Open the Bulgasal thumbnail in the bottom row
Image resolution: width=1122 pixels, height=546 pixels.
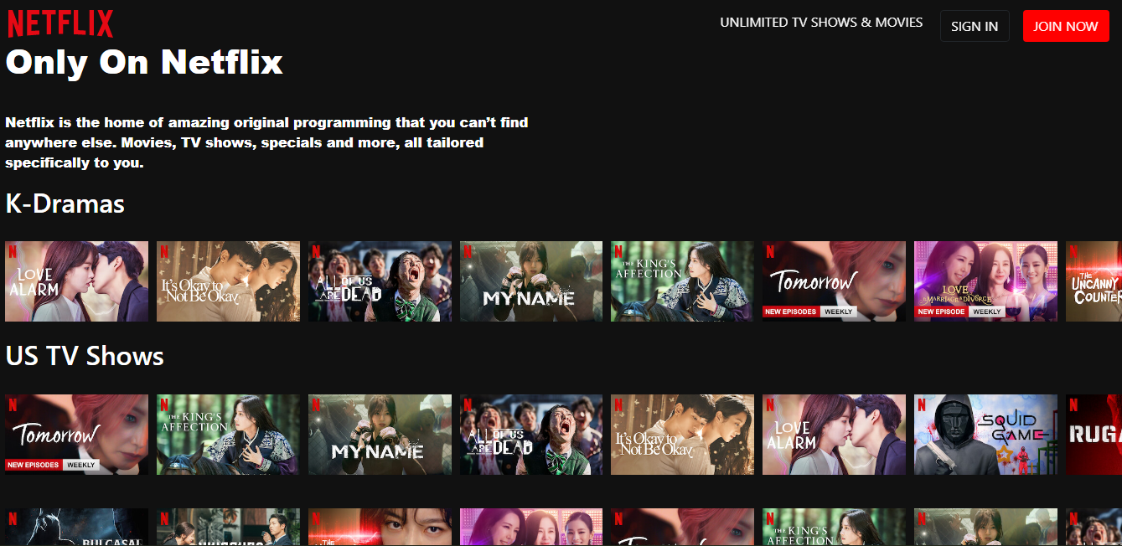pyautogui.click(x=76, y=527)
